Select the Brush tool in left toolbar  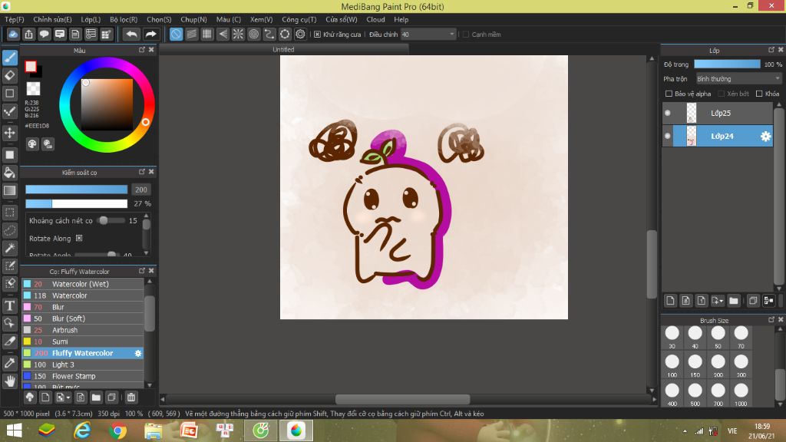[9, 58]
